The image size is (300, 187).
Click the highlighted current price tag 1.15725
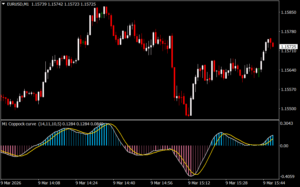coord(288,47)
